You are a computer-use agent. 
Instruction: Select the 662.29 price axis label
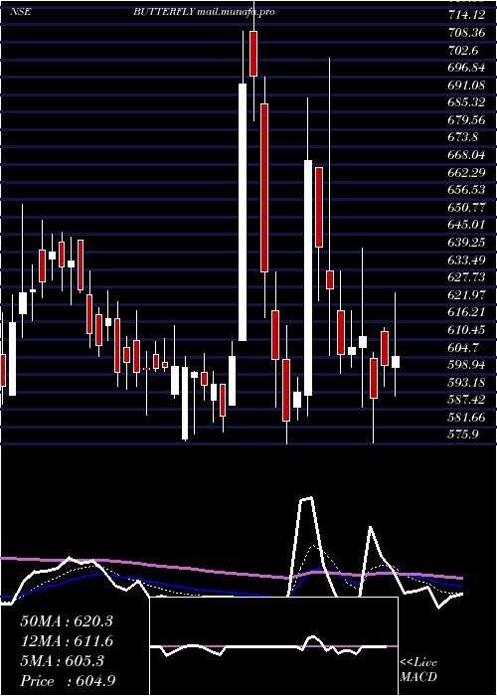(466, 172)
